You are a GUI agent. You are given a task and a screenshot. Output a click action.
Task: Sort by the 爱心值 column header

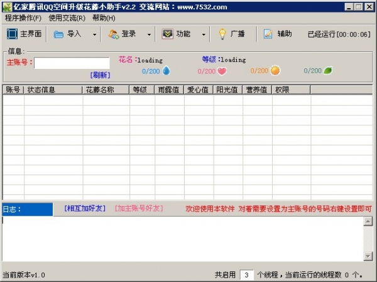coord(199,90)
